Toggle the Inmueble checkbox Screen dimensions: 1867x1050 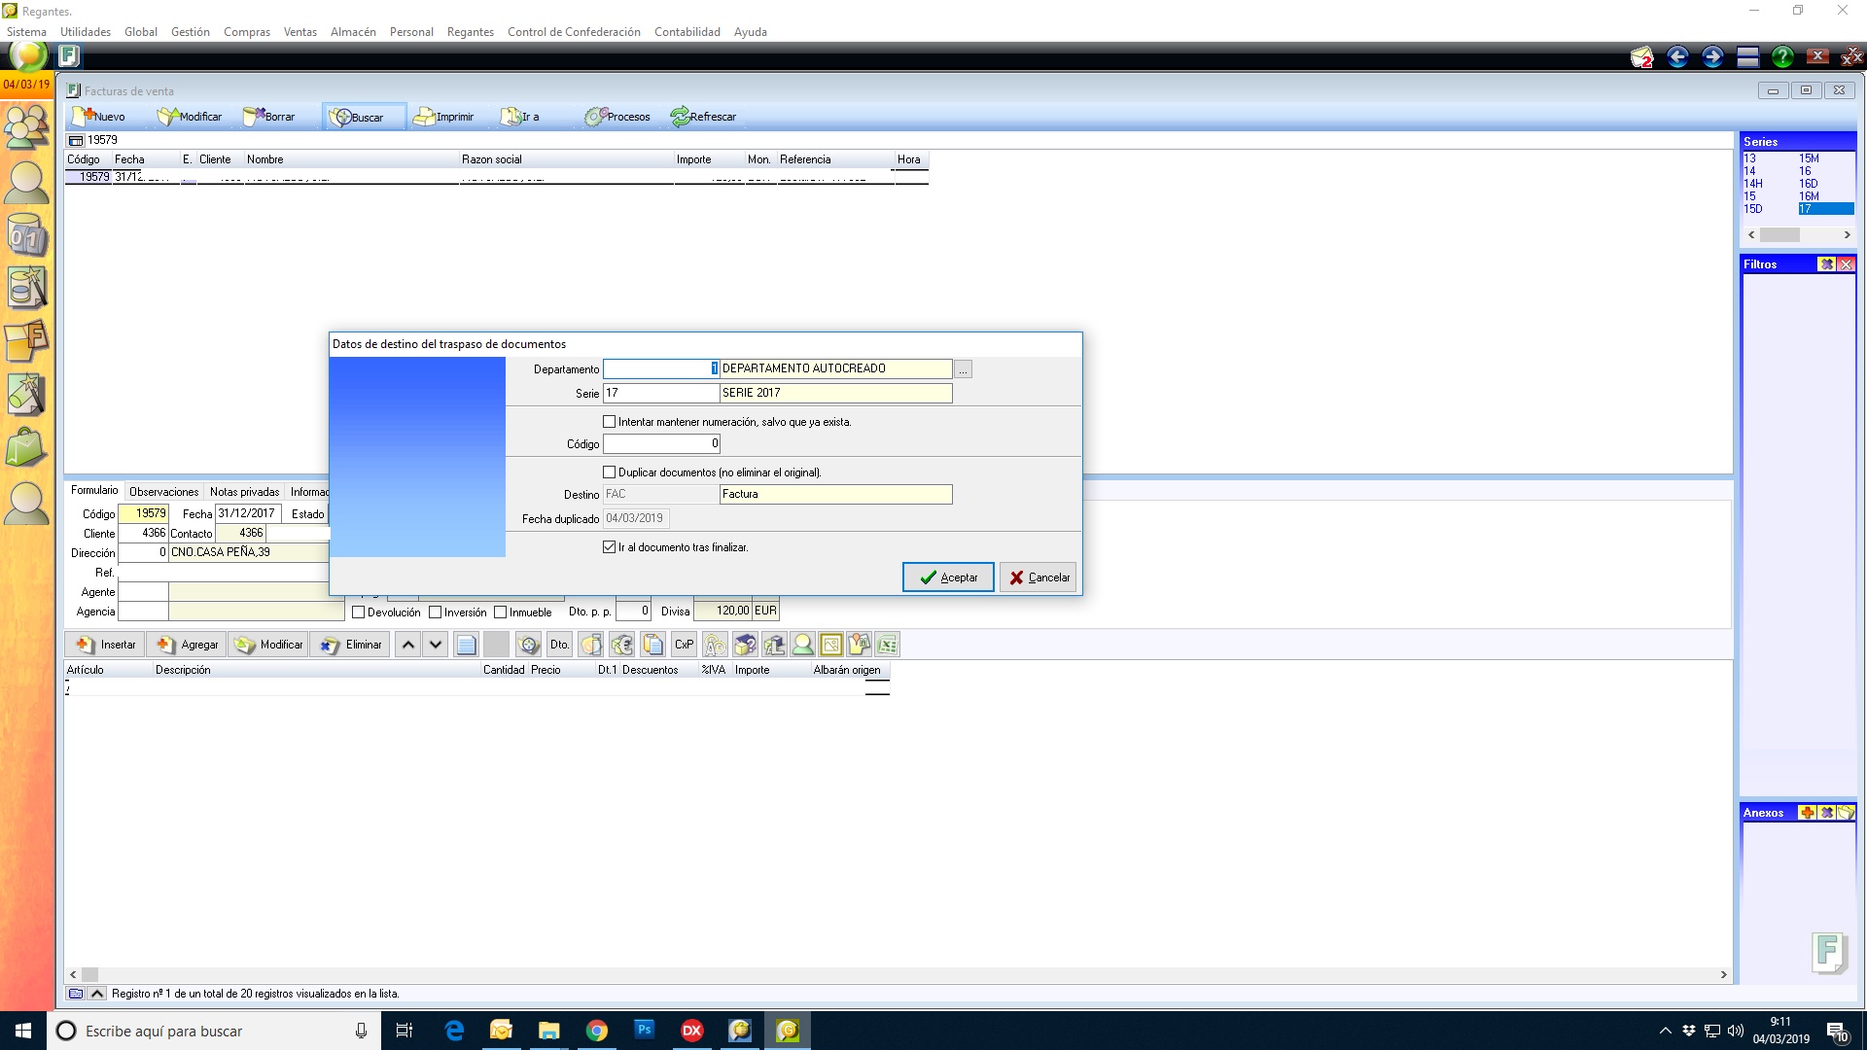(501, 612)
